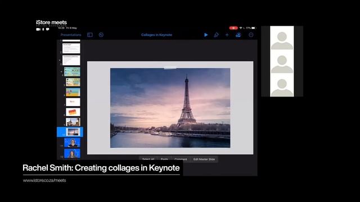Tap the red screen recording indicator
This screenshot has width=360, height=202.
pyautogui.click(x=233, y=28)
